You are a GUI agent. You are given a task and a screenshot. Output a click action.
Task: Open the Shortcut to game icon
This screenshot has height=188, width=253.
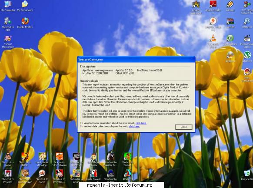pyautogui.click(x=8, y=160)
